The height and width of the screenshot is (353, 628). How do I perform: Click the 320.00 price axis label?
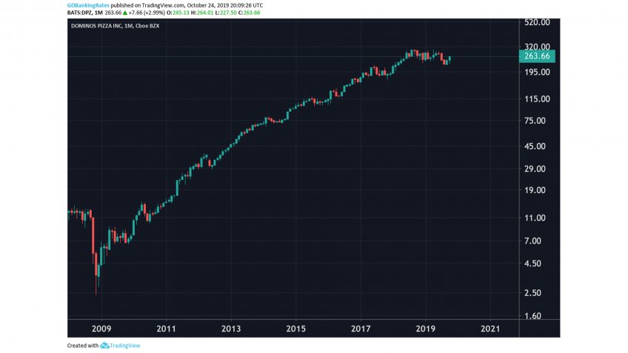click(x=537, y=47)
